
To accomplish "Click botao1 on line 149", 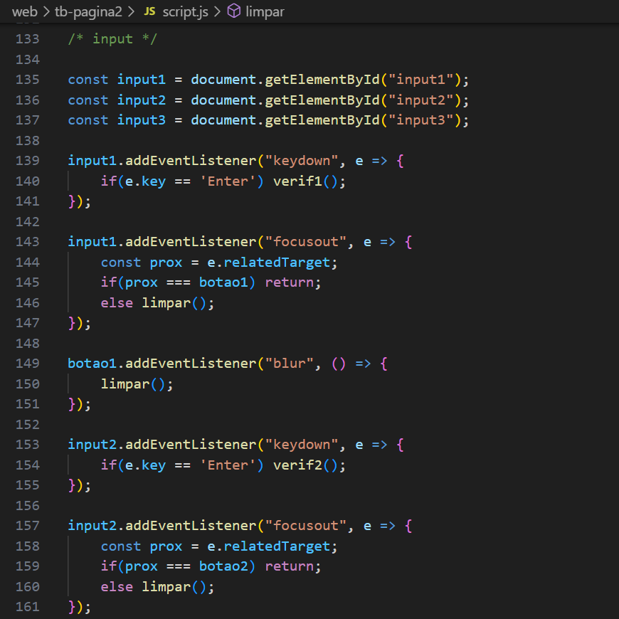I will 92,363.
